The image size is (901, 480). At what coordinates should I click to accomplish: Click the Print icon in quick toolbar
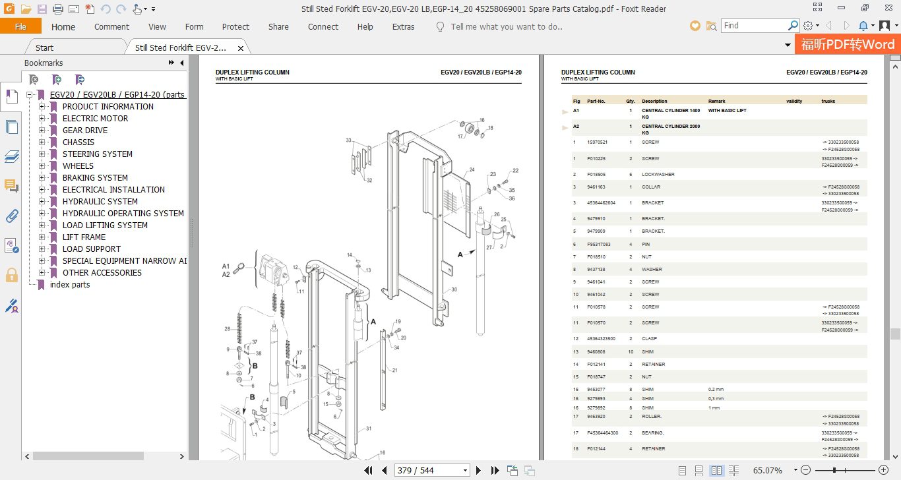click(58, 9)
